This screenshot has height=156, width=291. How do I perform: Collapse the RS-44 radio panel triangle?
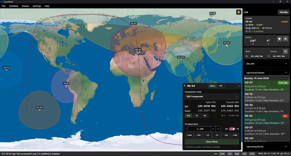point(185,86)
